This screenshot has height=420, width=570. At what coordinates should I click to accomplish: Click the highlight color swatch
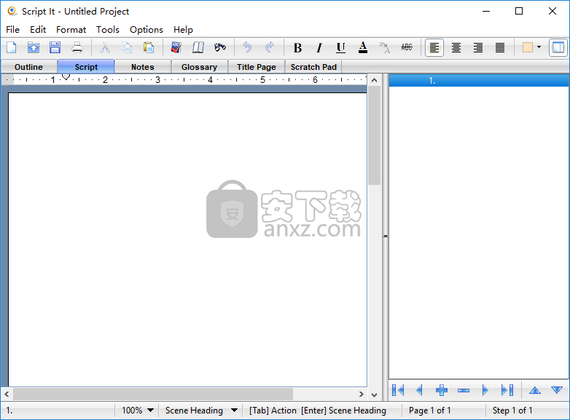[x=528, y=47]
